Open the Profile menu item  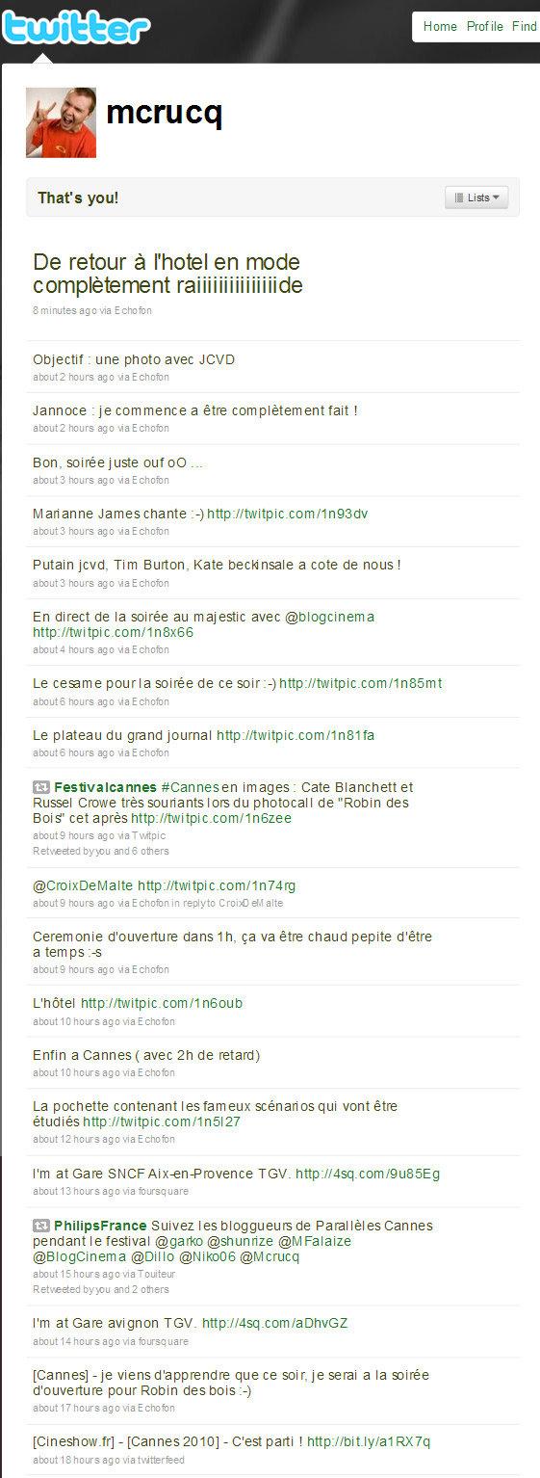pos(485,27)
